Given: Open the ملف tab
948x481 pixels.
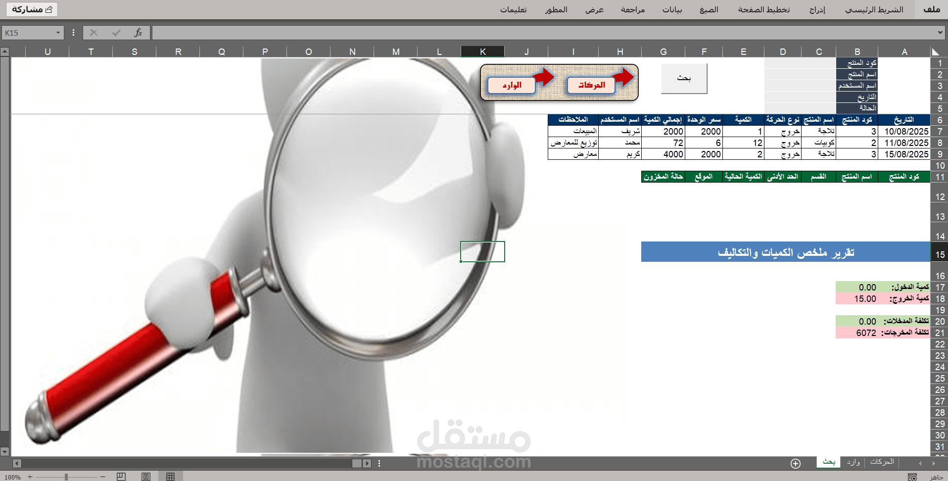Looking at the screenshot, I should pos(932,9).
